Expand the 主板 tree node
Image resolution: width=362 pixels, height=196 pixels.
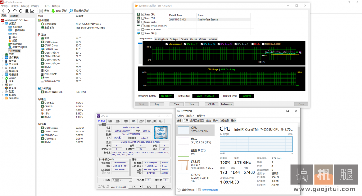pyautogui.click(x=3, y=54)
